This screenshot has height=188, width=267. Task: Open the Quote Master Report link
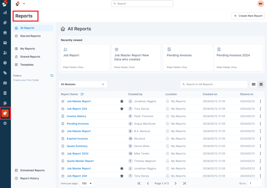[x=80, y=161]
